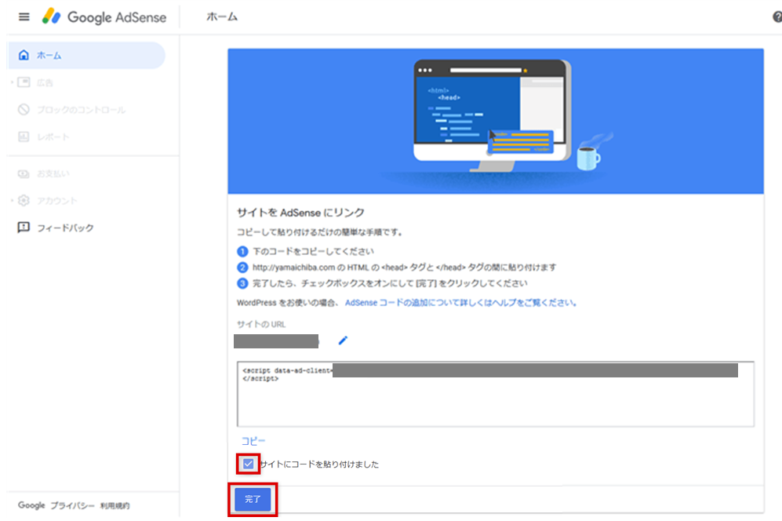Click step 1 text 下のコードをコピーしてください
Screen dimensions: 782x521
[x=313, y=251]
